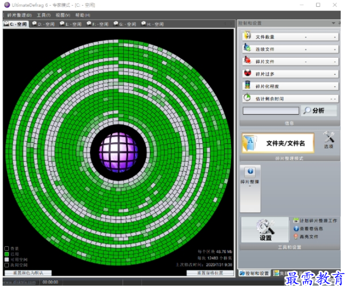Viewport: 349px width, 295px height.
Task: Click the 控制和设置 bottom tab icon
Action: [242, 273]
